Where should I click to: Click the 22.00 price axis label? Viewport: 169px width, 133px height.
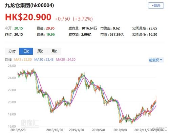12,90
